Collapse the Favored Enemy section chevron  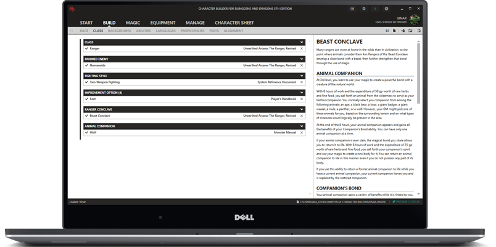302,59
